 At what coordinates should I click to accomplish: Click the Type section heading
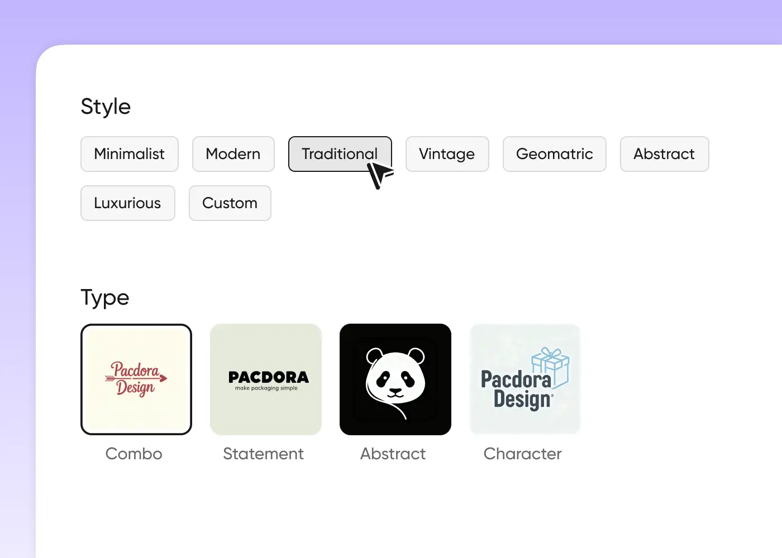pyautogui.click(x=105, y=297)
